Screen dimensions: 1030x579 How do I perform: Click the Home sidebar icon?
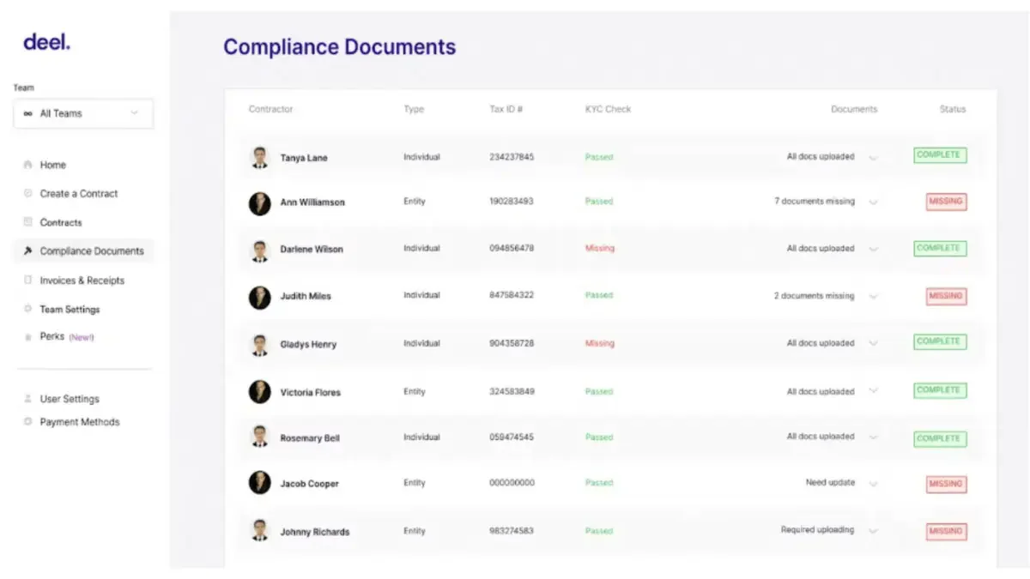pyautogui.click(x=28, y=165)
